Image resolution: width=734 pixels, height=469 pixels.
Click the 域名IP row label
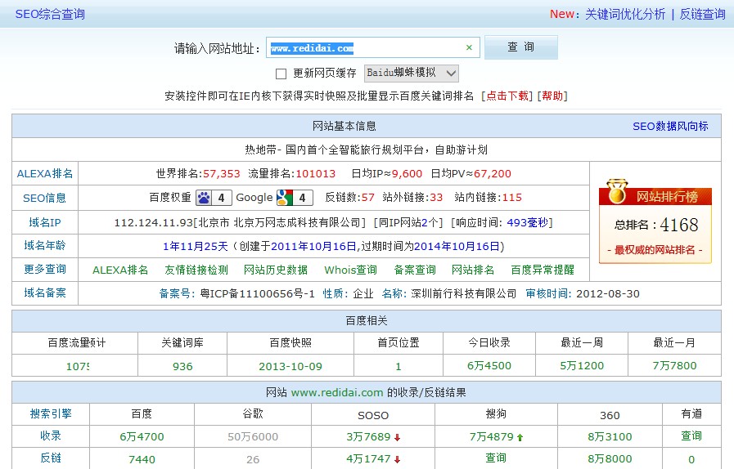coord(45,222)
